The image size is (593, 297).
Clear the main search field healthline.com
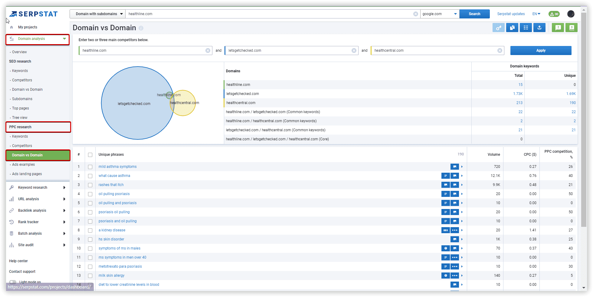click(x=416, y=14)
